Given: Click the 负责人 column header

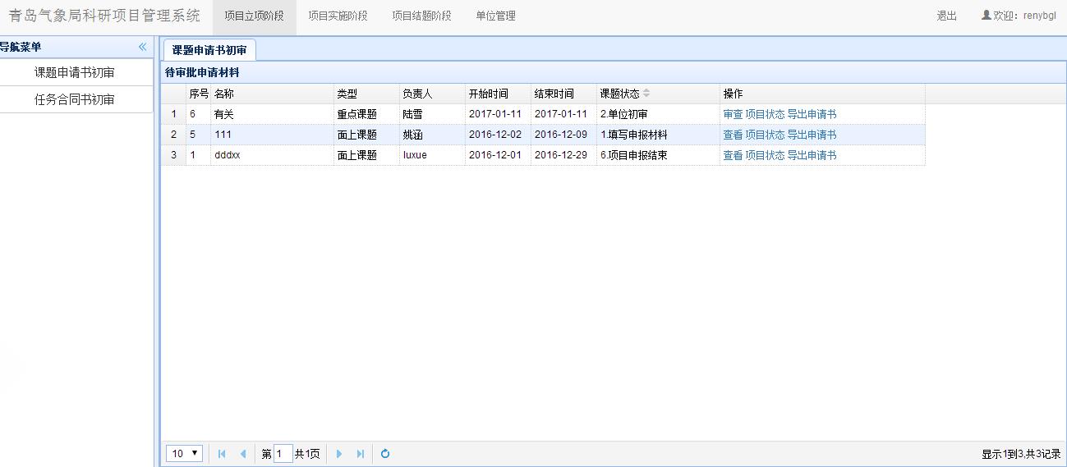Looking at the screenshot, I should click(x=433, y=94).
